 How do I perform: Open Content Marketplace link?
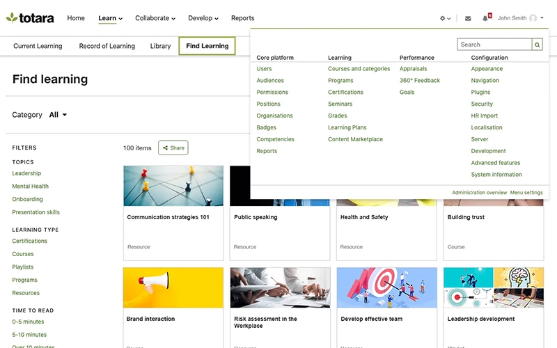pos(355,139)
